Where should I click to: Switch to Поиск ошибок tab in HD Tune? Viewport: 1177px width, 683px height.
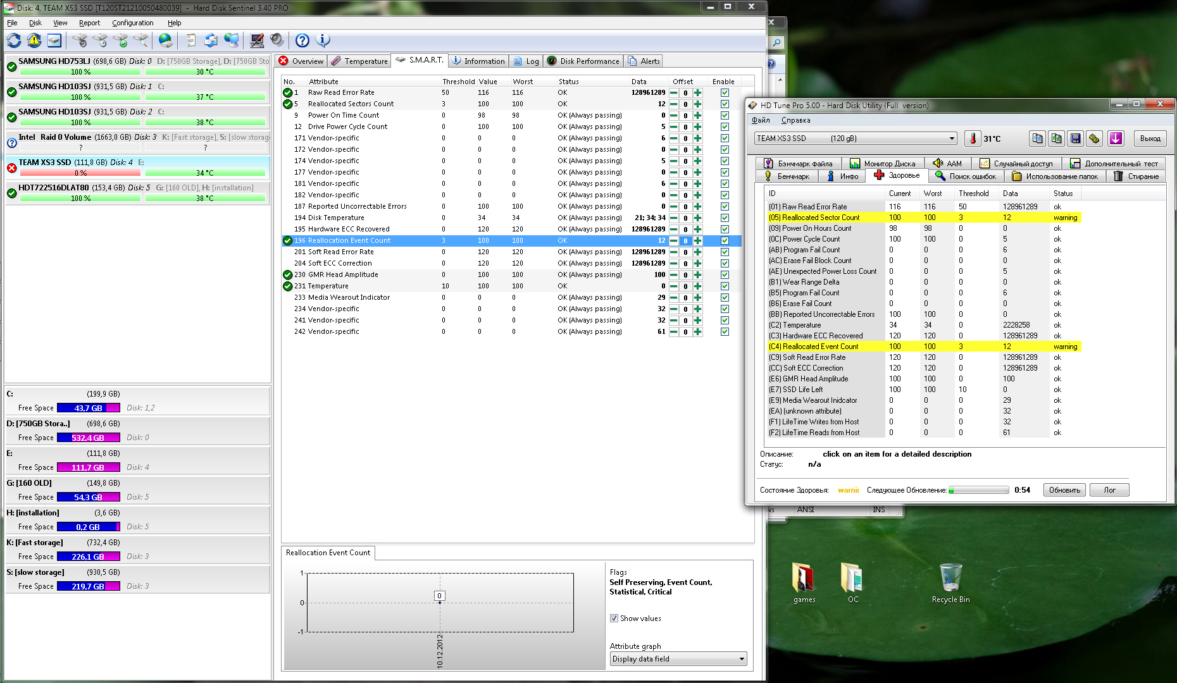point(966,176)
